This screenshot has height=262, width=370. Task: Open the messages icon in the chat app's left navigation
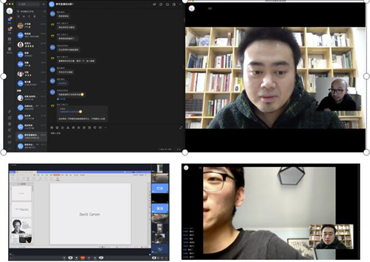9,20
